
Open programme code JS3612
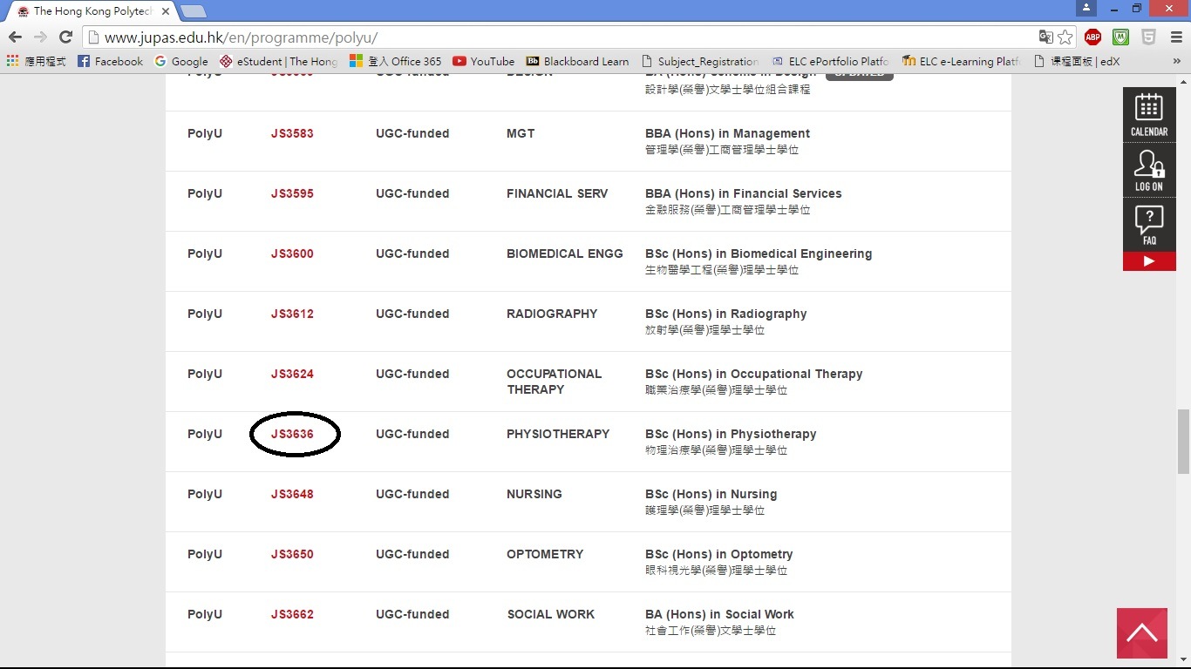click(x=292, y=314)
